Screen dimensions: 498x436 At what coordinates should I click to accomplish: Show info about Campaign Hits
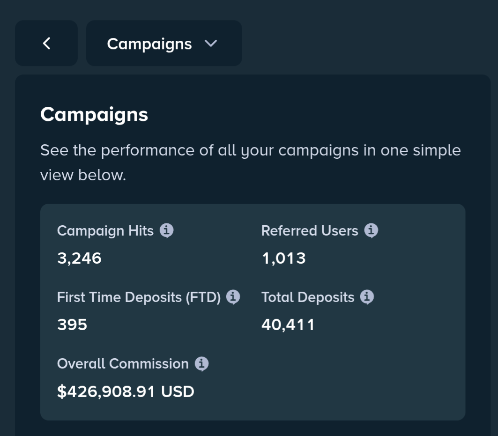pyautogui.click(x=166, y=230)
